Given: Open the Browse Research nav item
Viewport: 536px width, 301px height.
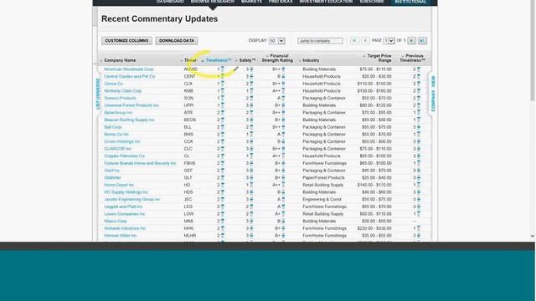Looking at the screenshot, I should point(213,2).
